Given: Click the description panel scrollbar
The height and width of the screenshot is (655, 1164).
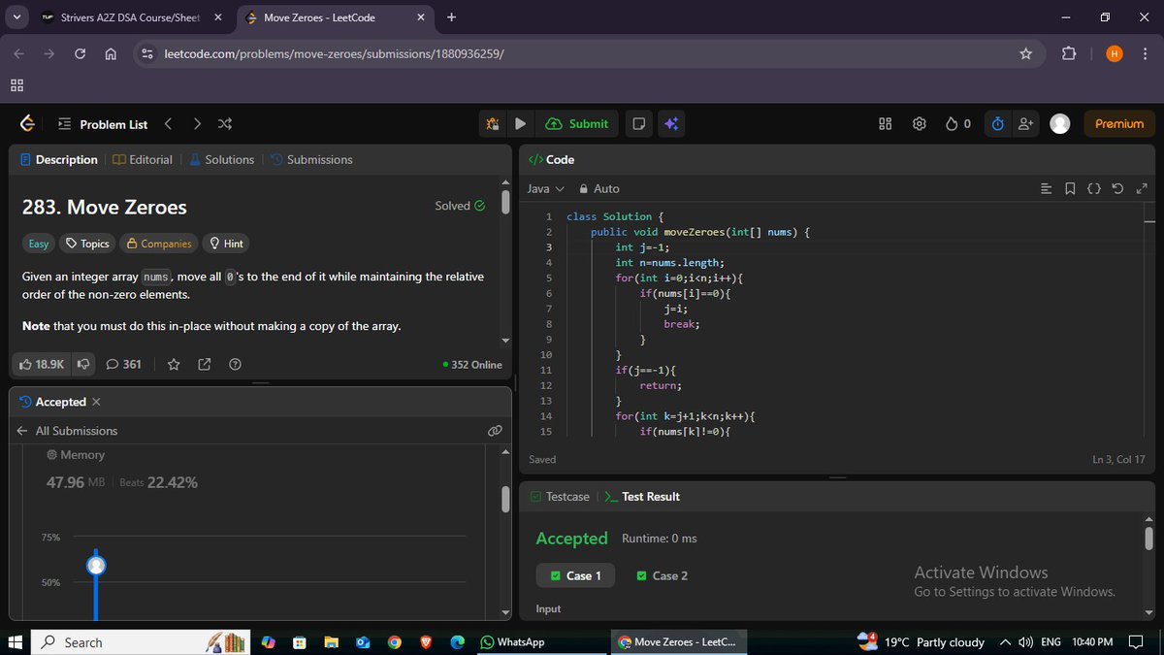Looking at the screenshot, I should click(504, 202).
